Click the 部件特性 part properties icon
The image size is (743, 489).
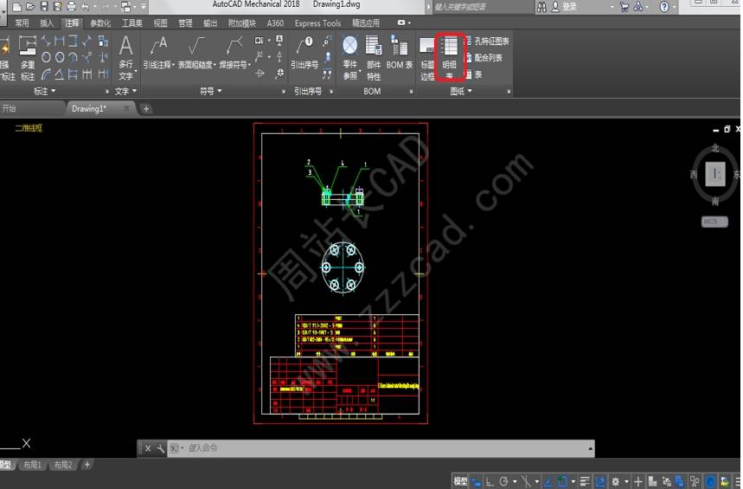click(x=374, y=55)
